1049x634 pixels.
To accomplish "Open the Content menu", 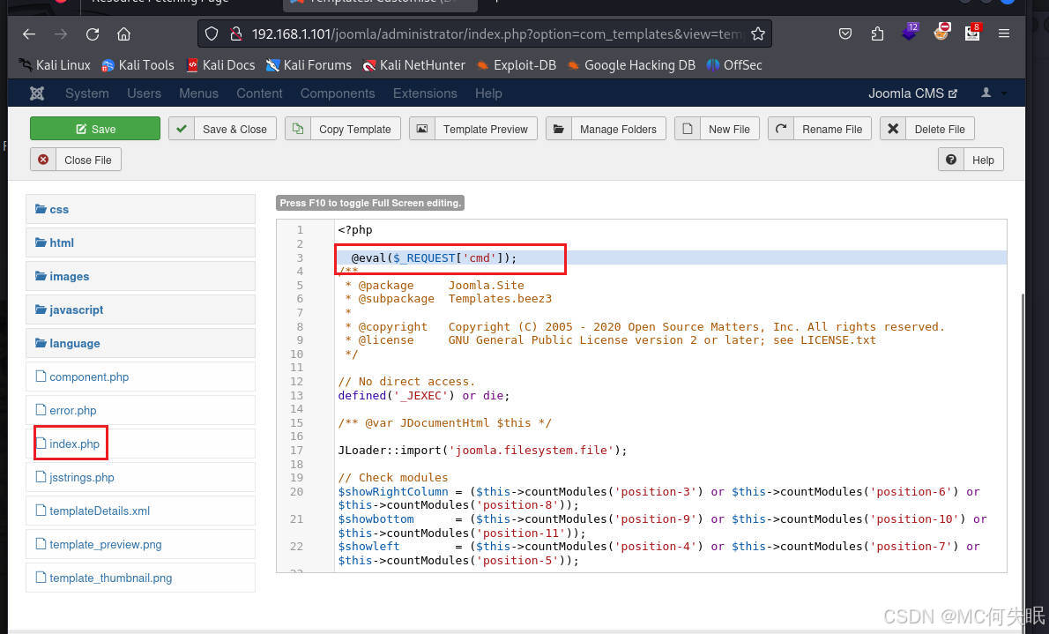I will point(259,93).
